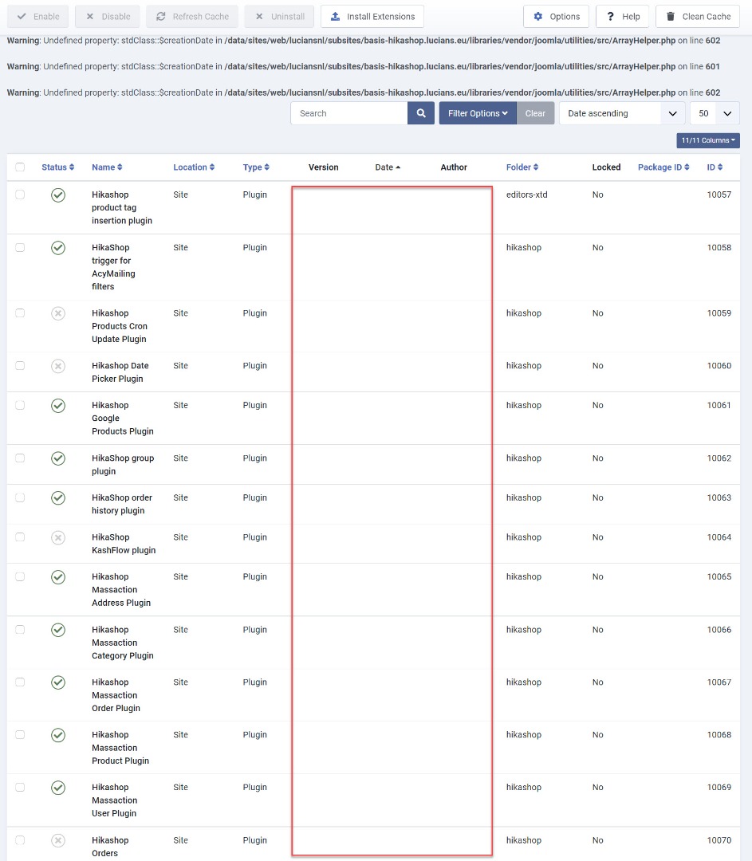Click the search magnifier button

[421, 113]
